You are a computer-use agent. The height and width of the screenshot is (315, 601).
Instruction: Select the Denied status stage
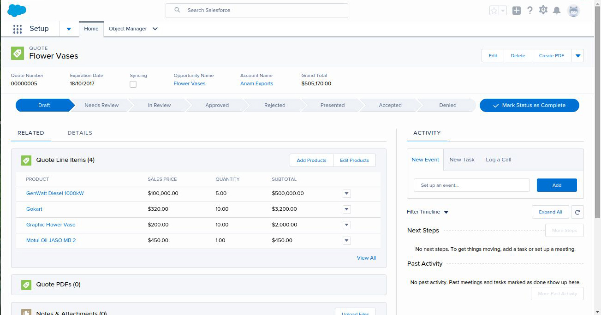(448, 105)
